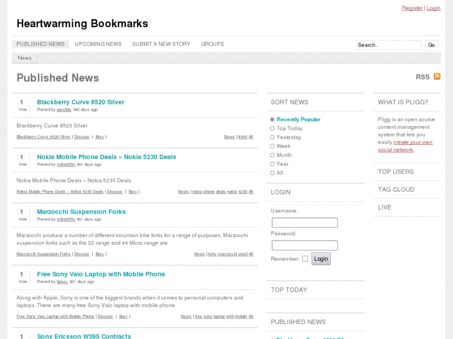The height and width of the screenshot is (339, 453).
Task: Click Discuss under Blackberry Curve story
Action: coord(82,137)
